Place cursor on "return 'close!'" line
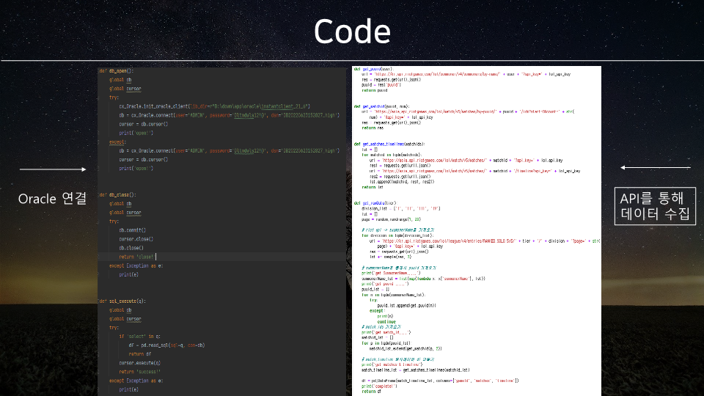The width and height of the screenshot is (704, 396). tap(136, 257)
